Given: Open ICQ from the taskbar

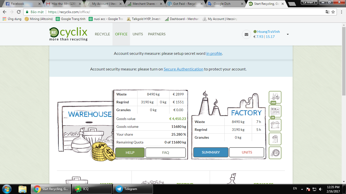Looking at the screenshot, I should pos(92,189).
